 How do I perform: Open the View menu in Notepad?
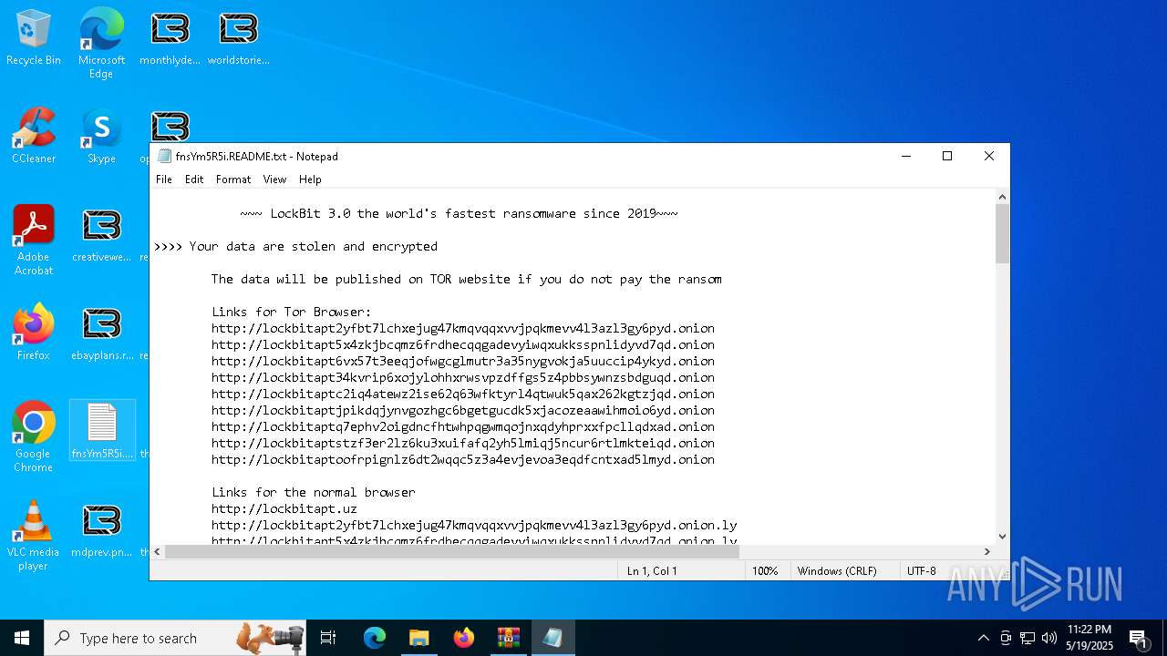tap(274, 179)
